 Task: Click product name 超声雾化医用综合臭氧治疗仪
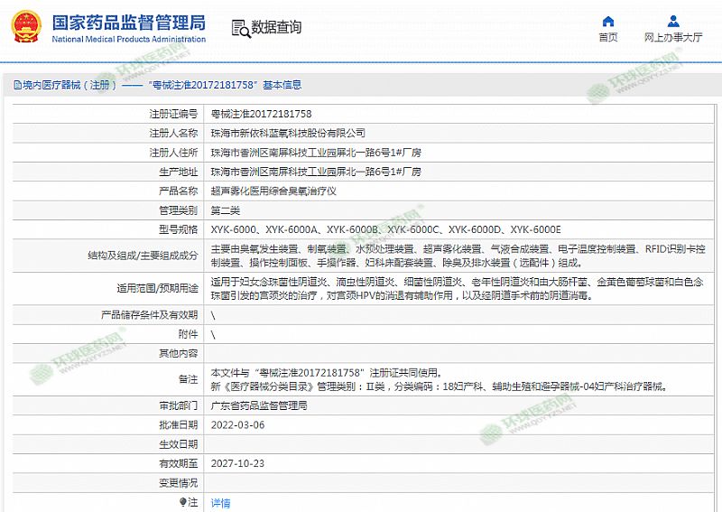pos(273,191)
